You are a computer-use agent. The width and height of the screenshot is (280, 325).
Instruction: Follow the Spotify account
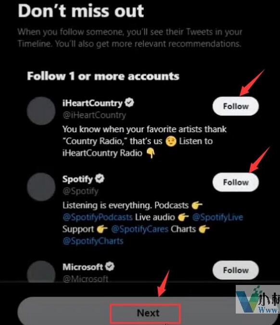coord(236,182)
